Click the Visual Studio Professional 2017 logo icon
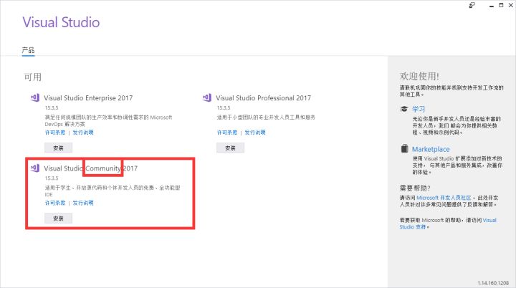 207,97
